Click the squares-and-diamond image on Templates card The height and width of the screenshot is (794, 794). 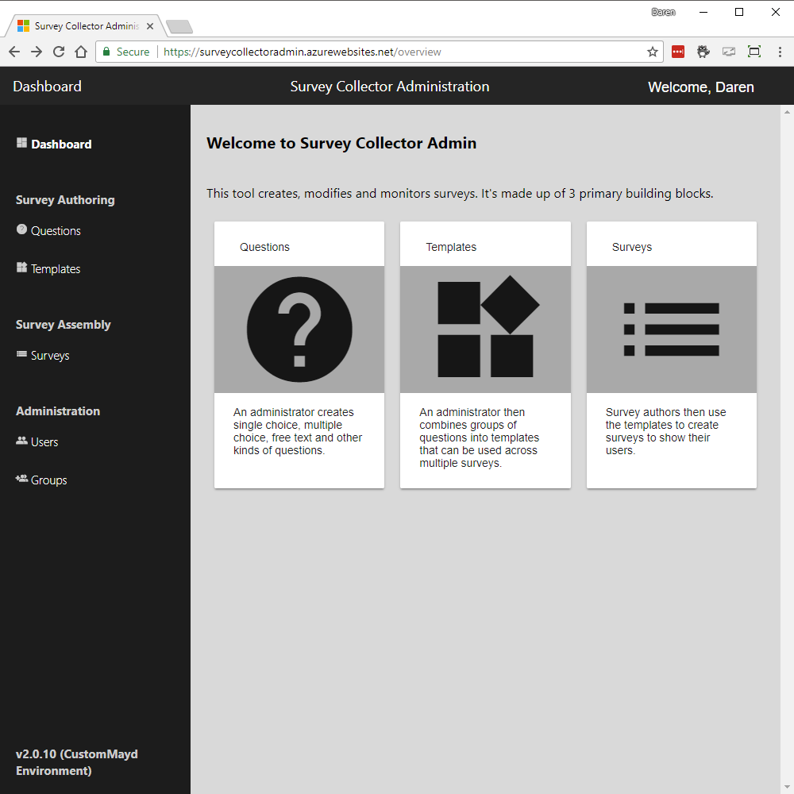pos(488,326)
